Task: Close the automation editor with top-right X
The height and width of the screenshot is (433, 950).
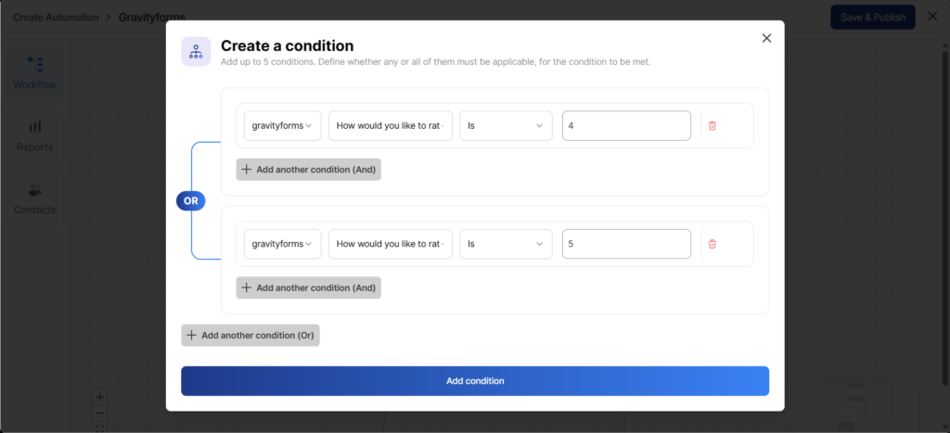Action: [932, 17]
